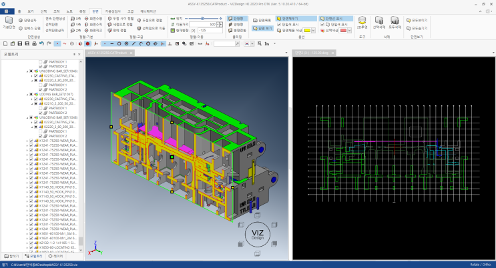The height and width of the screenshot is (268, 496).
Task: Align section to X축
Action: pyautogui.click(x=75, y=19)
